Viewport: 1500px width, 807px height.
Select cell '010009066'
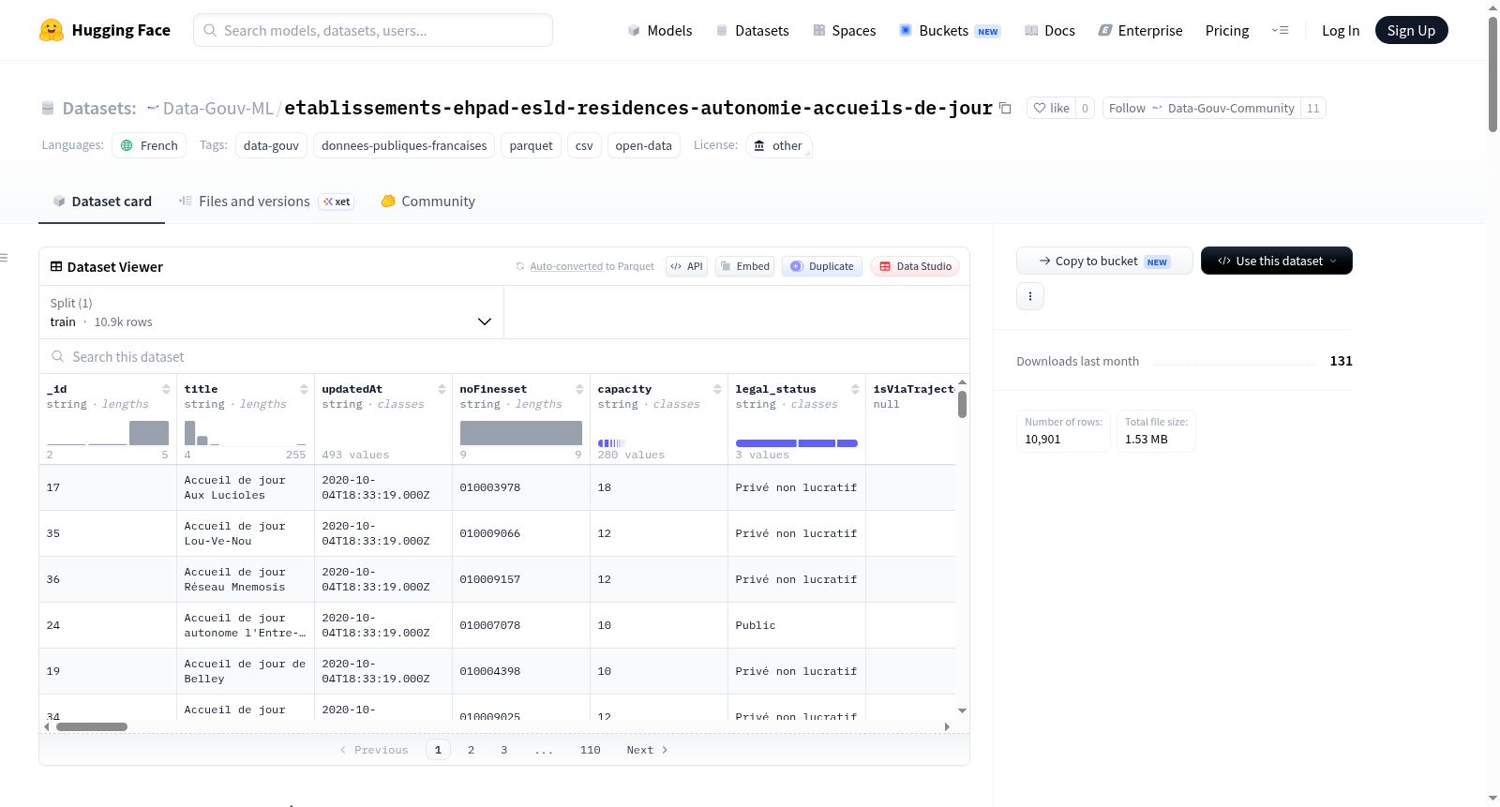click(x=520, y=533)
